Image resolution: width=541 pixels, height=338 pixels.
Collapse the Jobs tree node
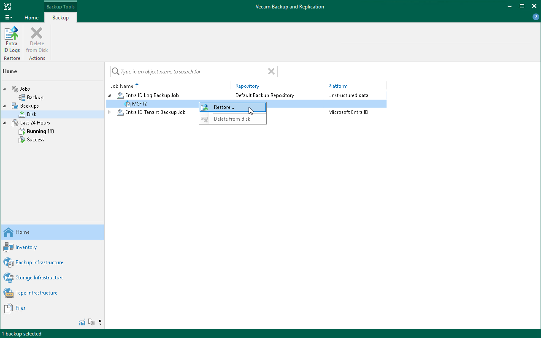[5, 89]
